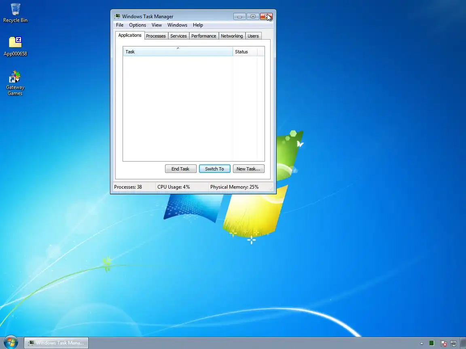Screen dimensions: 466x349
Task: Click the Switch To button
Action: (x=214, y=169)
